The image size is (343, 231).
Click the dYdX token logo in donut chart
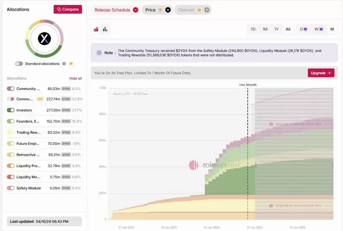pos(45,39)
